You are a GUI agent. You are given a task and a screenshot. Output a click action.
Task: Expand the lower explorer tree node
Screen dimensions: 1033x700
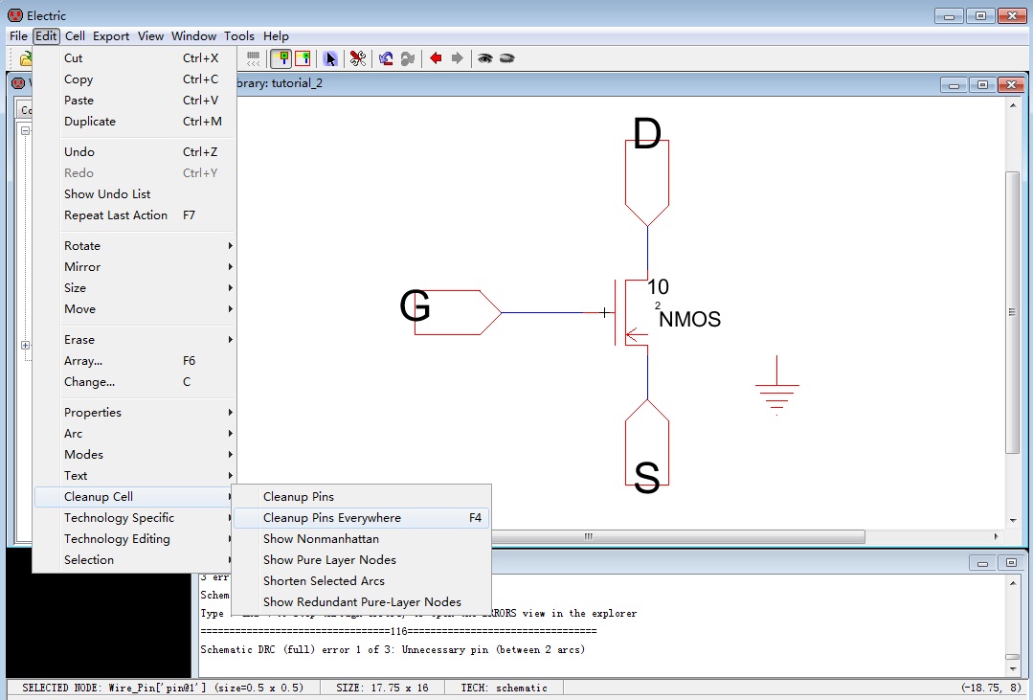[x=26, y=346]
